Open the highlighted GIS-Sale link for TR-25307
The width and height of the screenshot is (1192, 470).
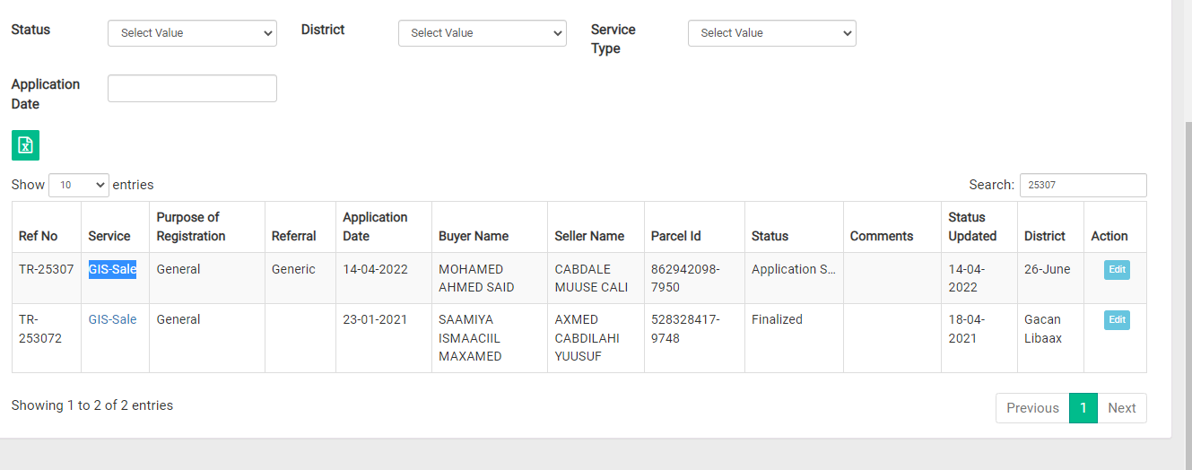(x=112, y=269)
